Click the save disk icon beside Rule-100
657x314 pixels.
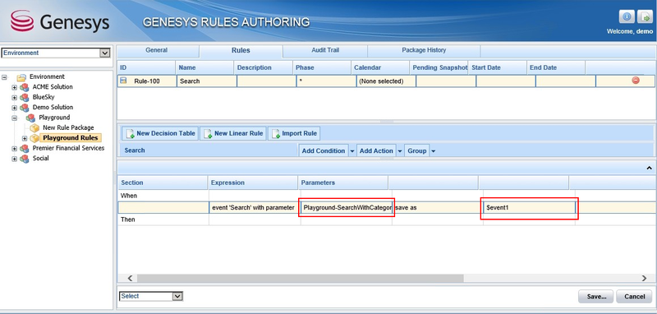click(124, 81)
